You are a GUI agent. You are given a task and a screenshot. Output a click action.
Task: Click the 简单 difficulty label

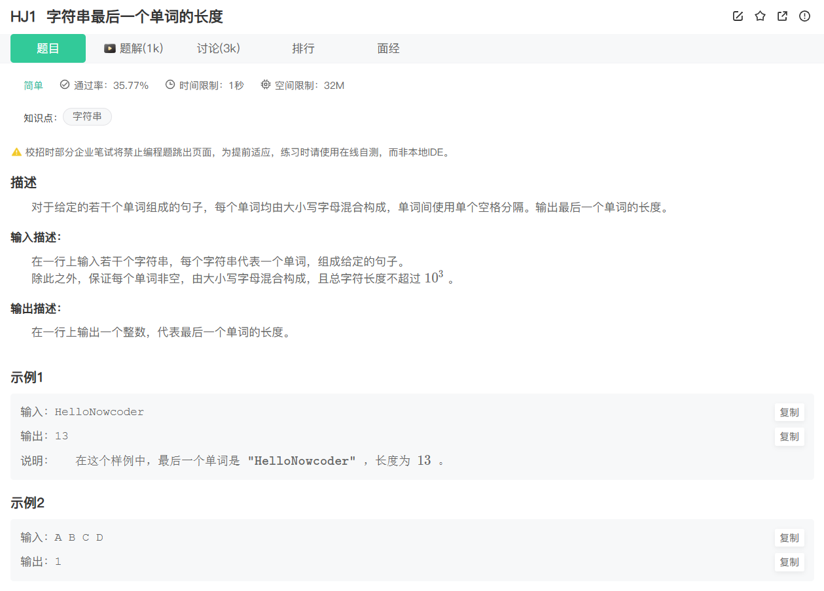click(33, 84)
